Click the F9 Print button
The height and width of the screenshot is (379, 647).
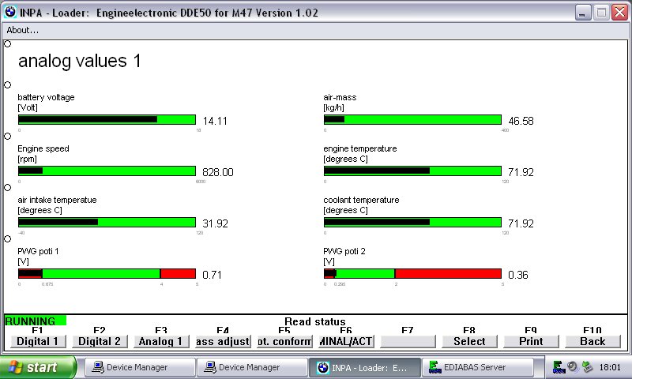click(x=531, y=341)
